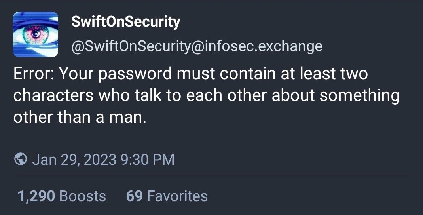
Task: Click the phrase "other than a man."
Action: click(x=80, y=118)
